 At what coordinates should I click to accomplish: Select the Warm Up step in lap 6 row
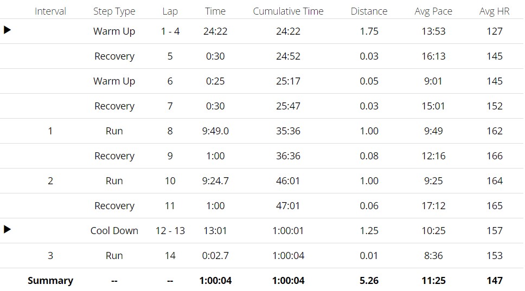(x=114, y=81)
